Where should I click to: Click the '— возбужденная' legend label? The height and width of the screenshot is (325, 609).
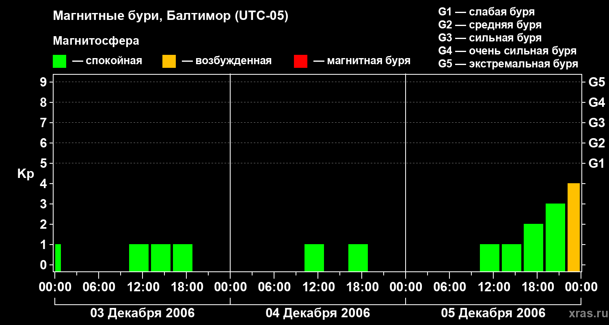[x=227, y=61]
